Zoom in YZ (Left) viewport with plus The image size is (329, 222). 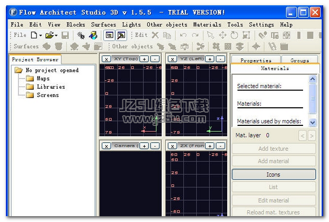tap(210, 59)
